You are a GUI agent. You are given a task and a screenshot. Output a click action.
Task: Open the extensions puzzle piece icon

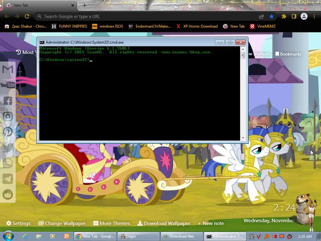pyautogui.click(x=284, y=16)
